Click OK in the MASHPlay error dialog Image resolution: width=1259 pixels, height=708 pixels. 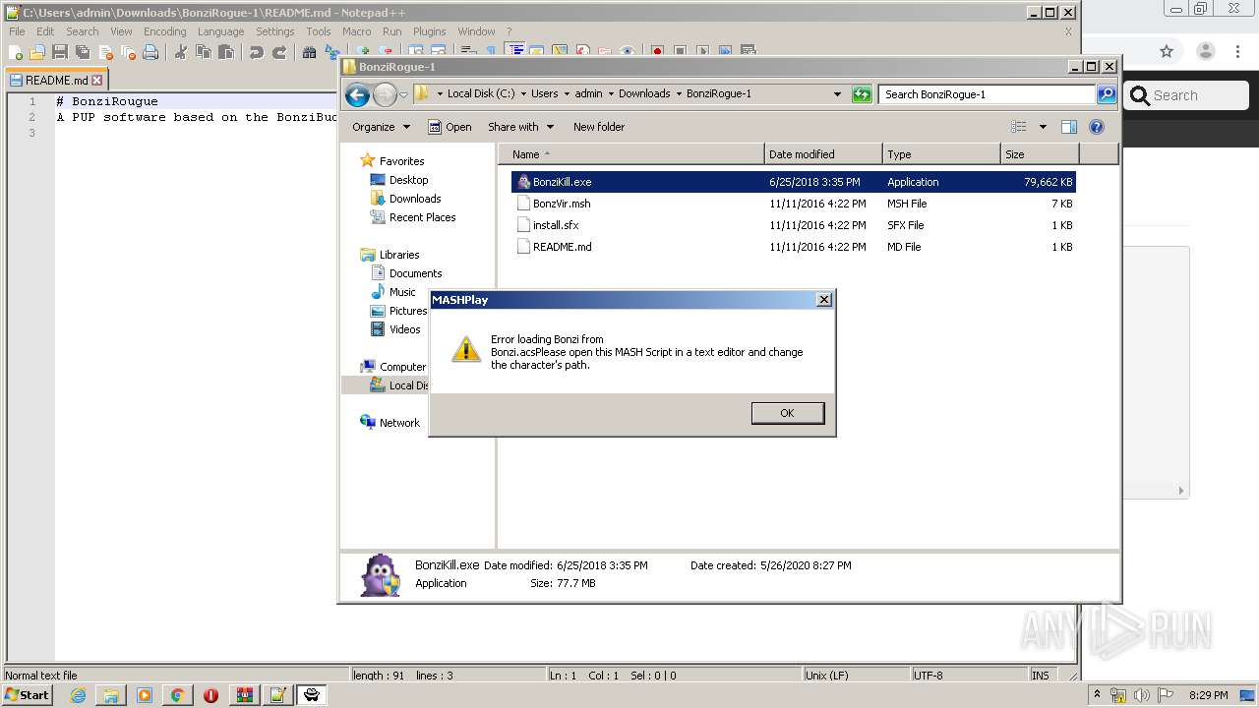tap(787, 413)
